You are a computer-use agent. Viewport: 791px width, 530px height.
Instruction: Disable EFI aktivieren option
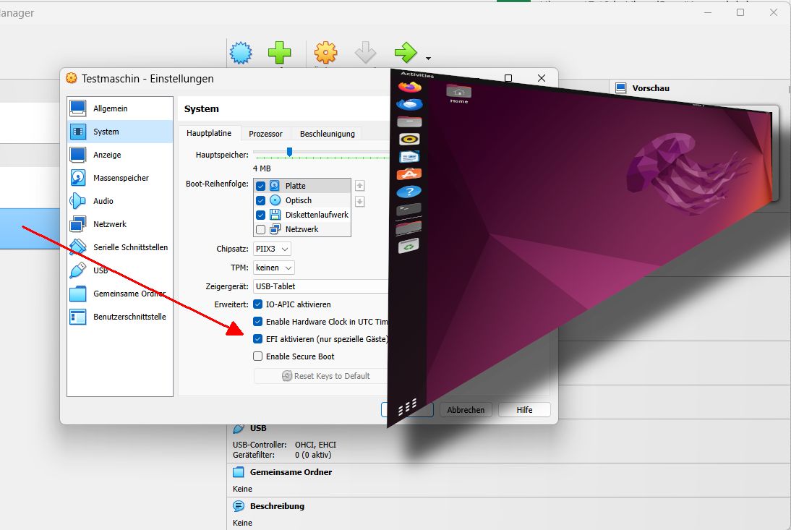(x=258, y=338)
